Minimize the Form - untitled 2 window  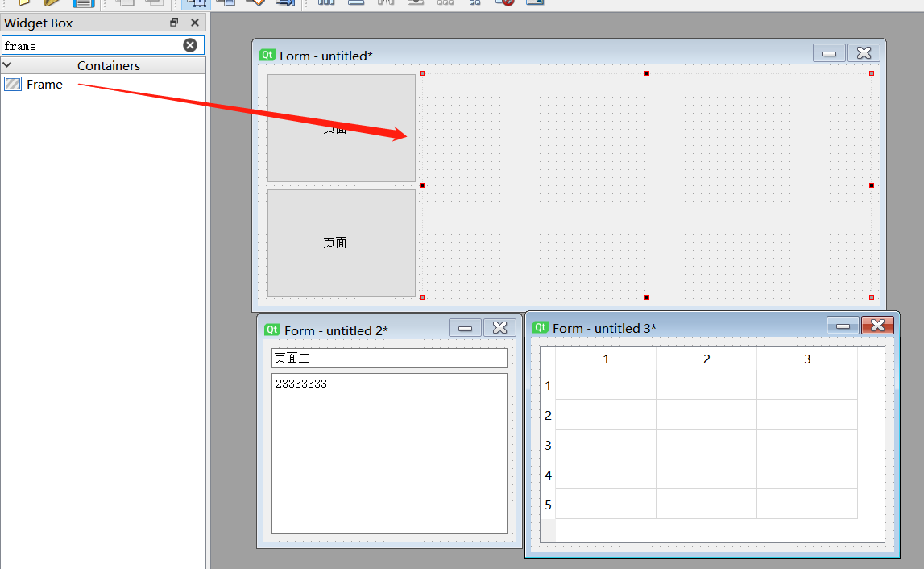(465, 328)
